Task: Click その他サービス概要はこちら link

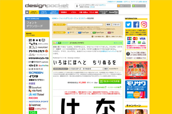Action: pyautogui.click(x=136, y=58)
